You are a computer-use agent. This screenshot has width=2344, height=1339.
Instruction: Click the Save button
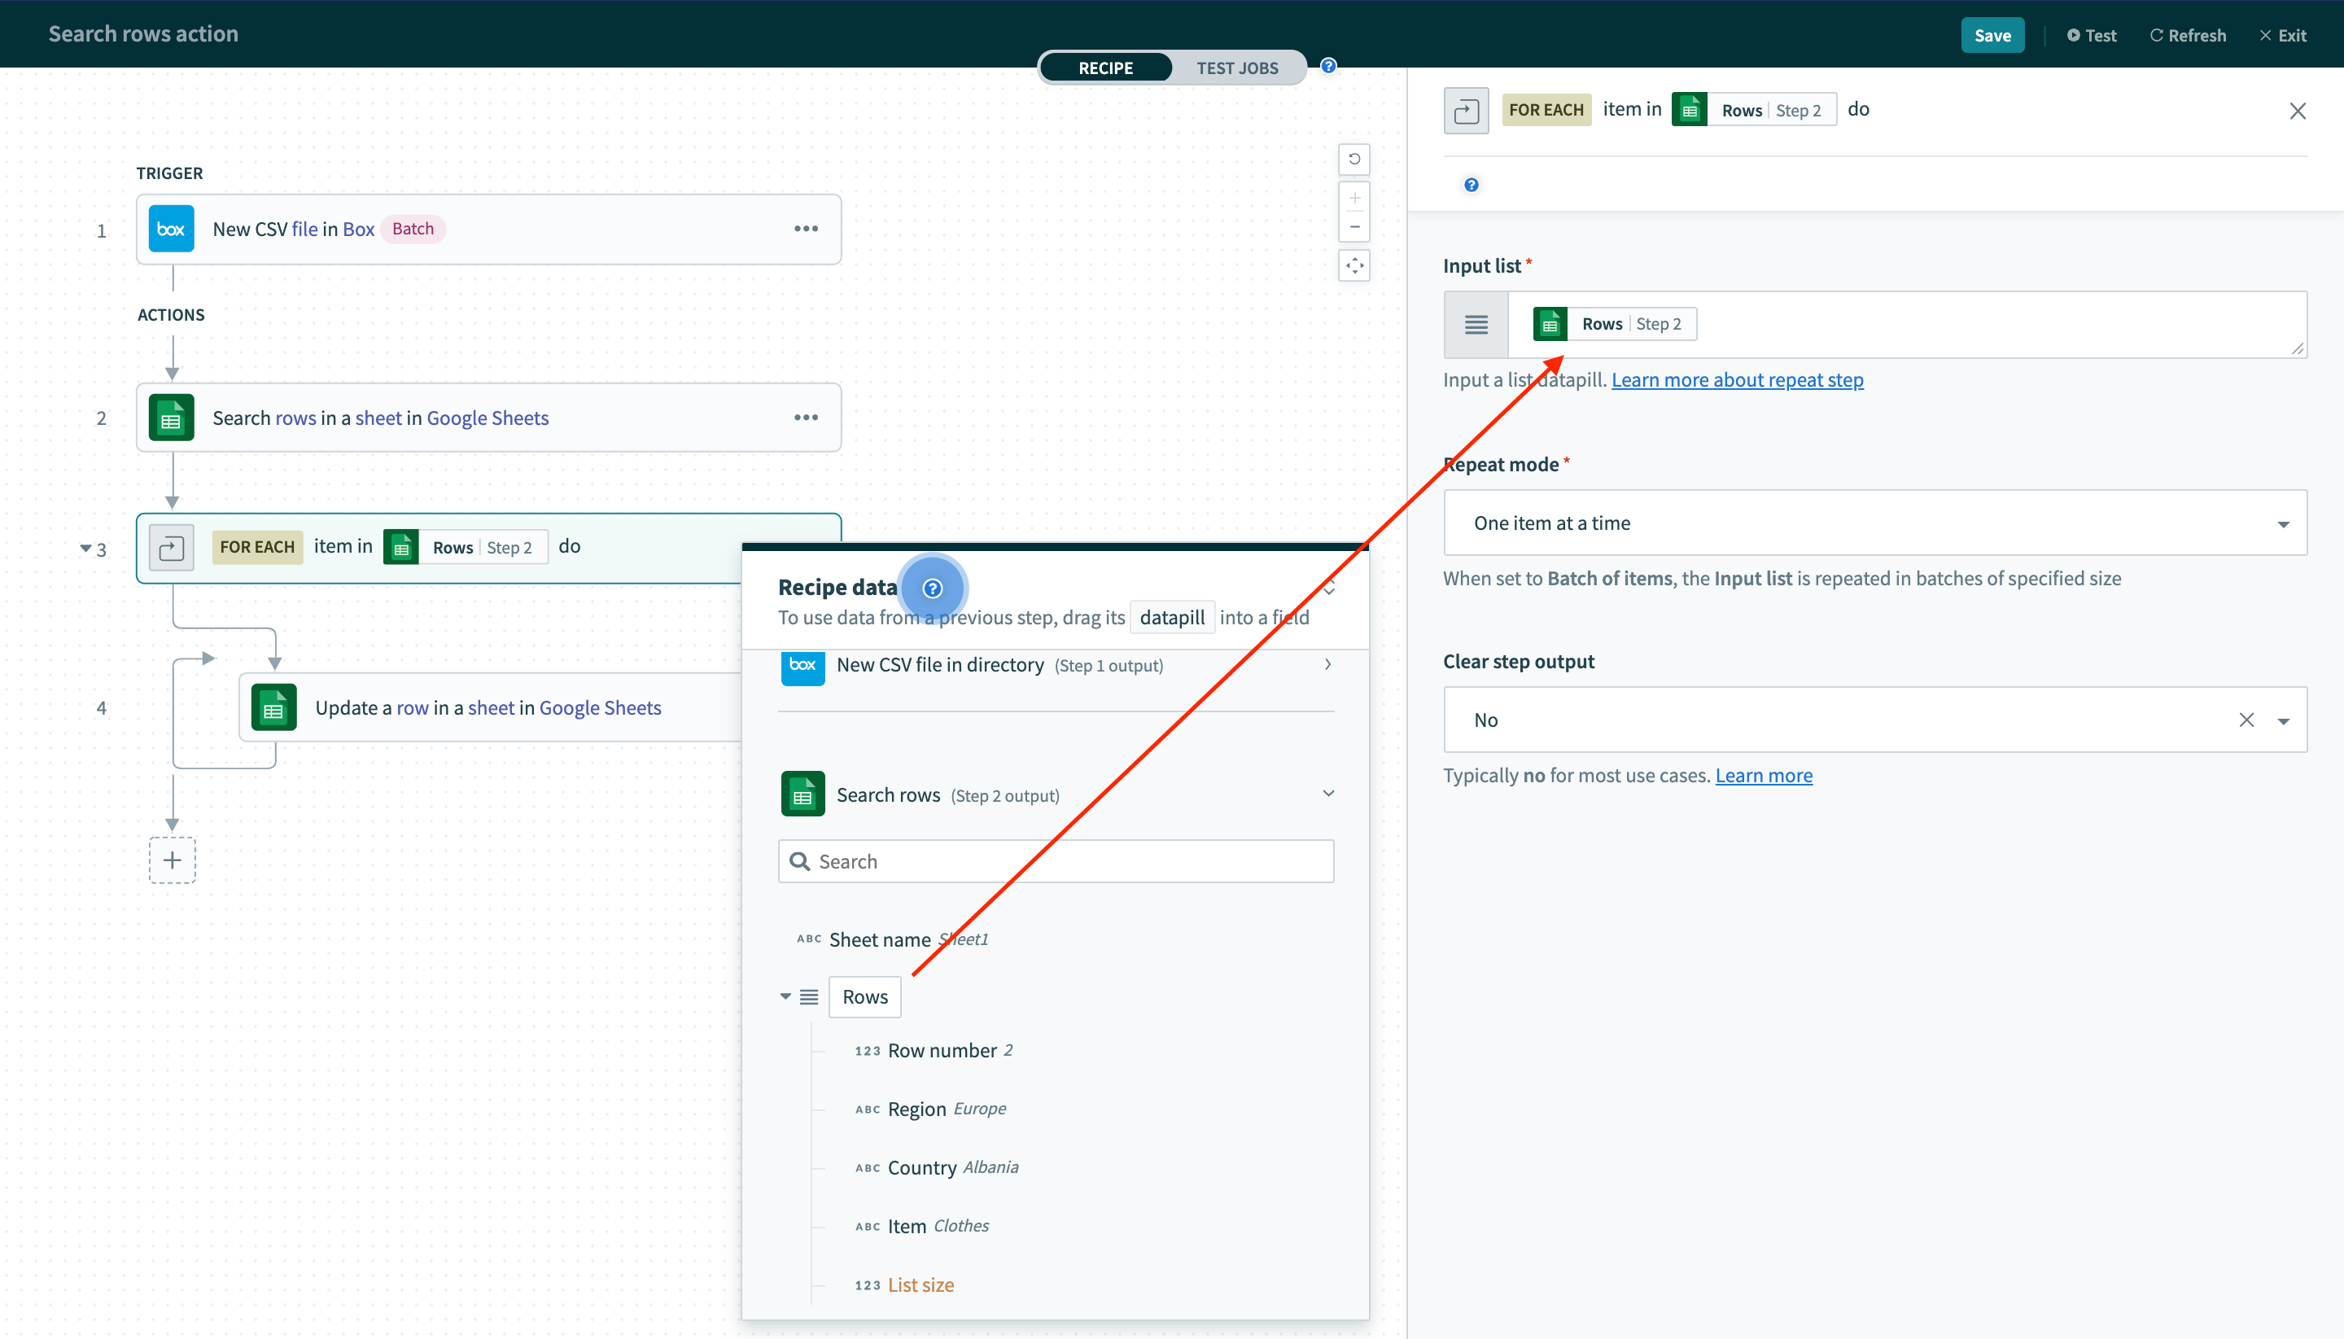click(x=1992, y=35)
